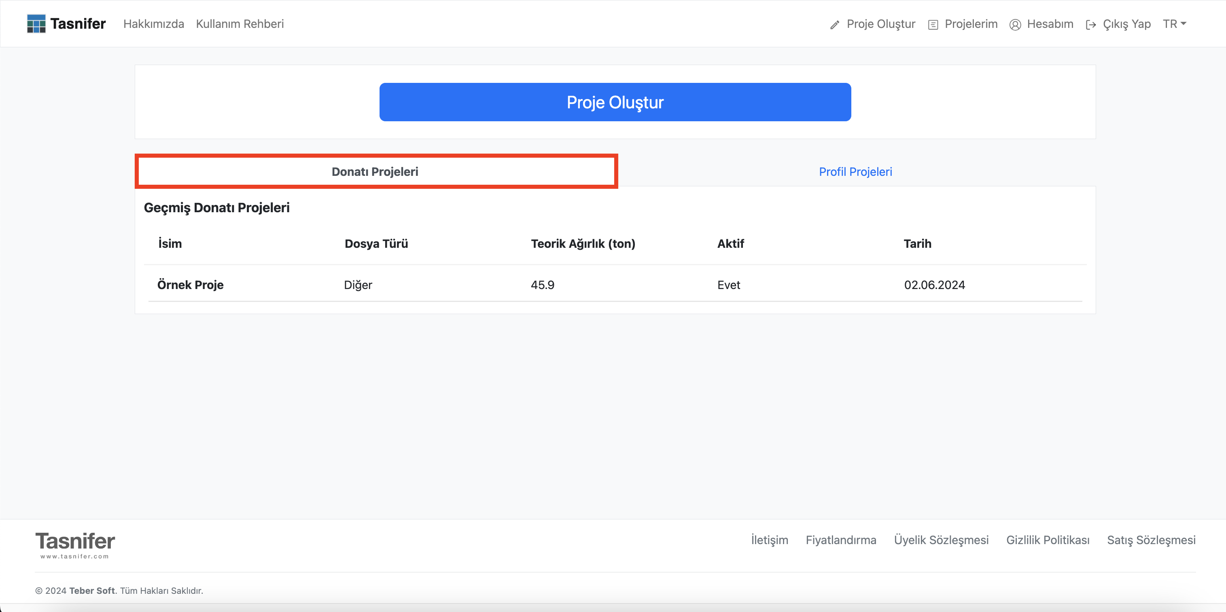Click the Diğer file type cell
Viewport: 1226px width, 612px height.
[358, 285]
